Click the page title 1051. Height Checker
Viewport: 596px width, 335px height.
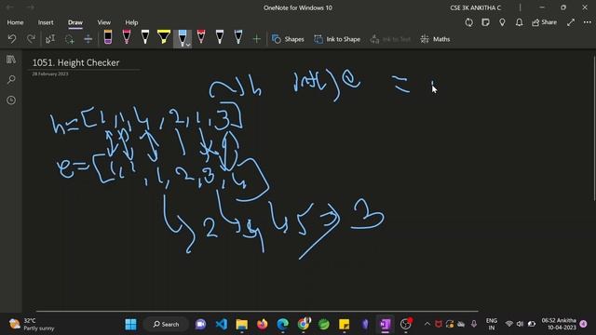click(x=75, y=62)
